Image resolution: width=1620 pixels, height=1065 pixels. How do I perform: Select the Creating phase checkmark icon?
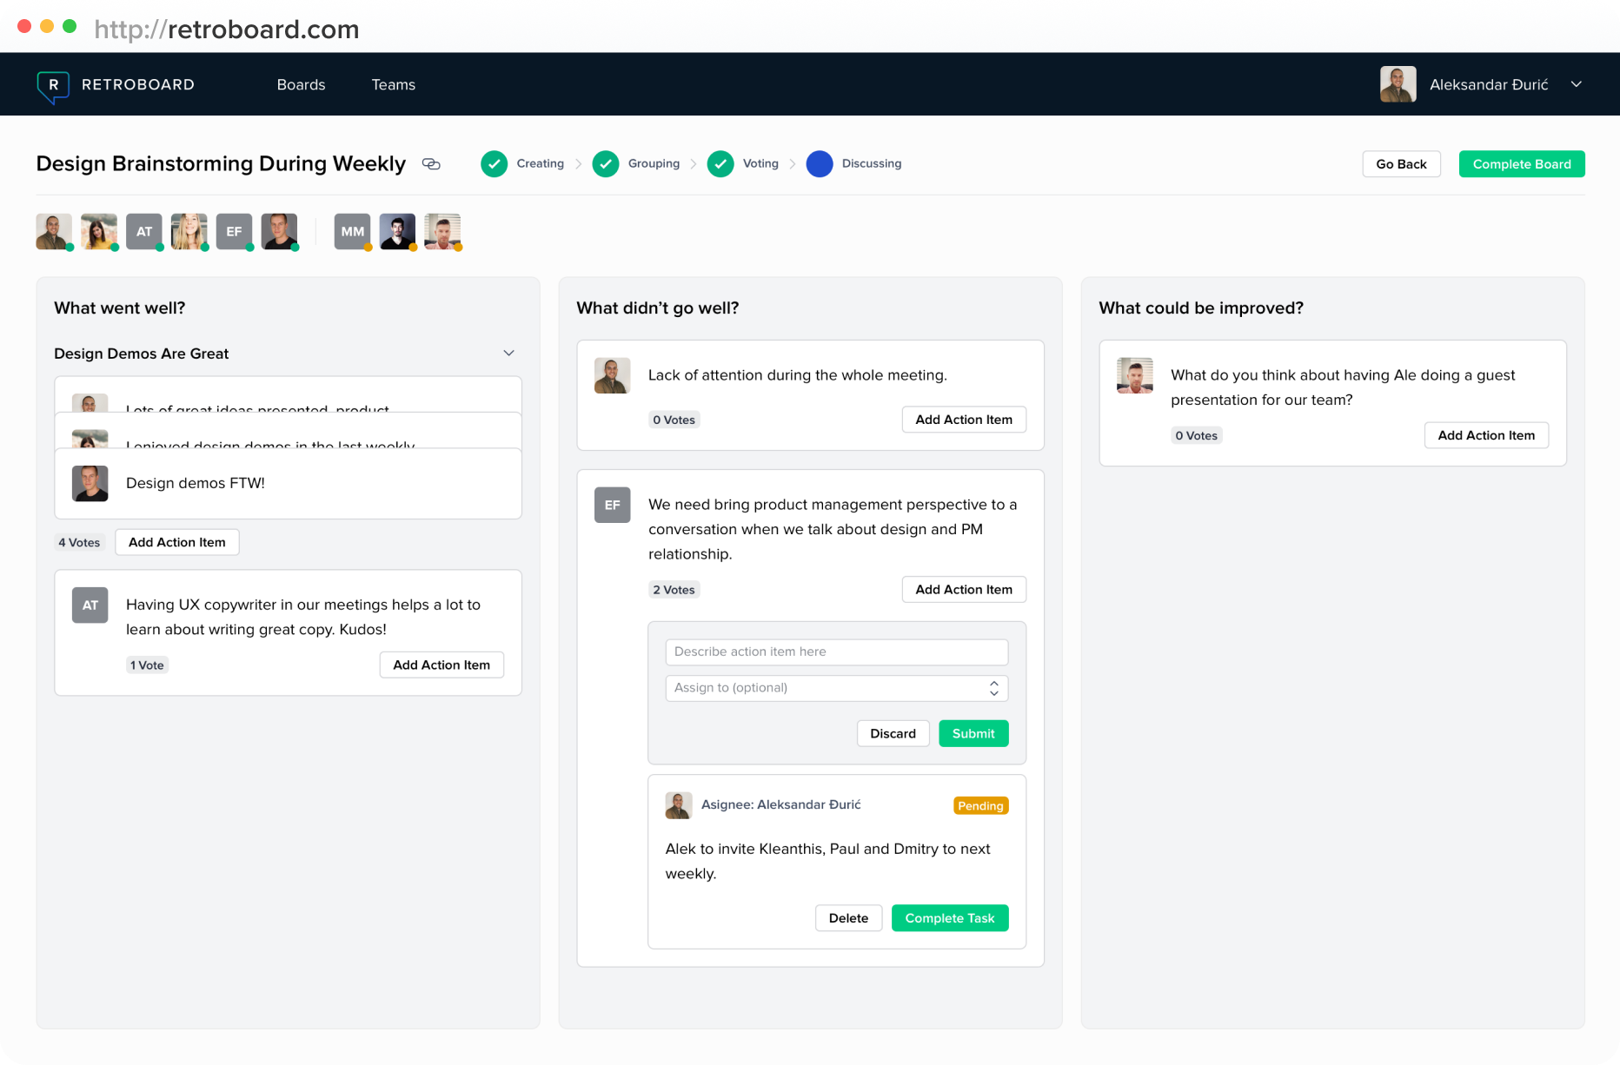click(495, 163)
